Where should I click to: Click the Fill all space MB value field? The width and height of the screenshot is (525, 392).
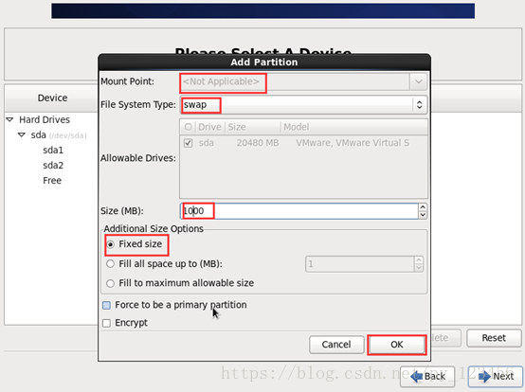360,264
